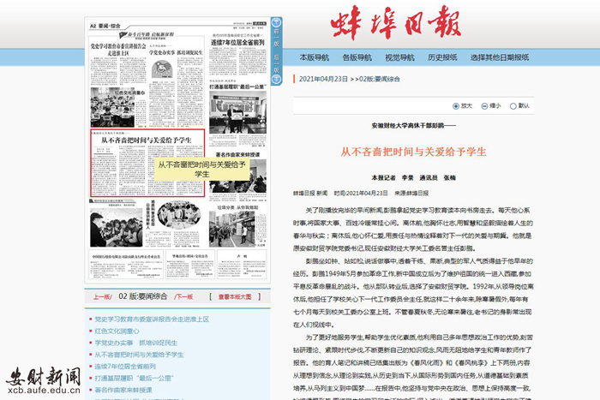Click the 下一版 link below the page
Image resolution: width=600 pixels, height=400 pixels.
pyautogui.click(x=184, y=296)
